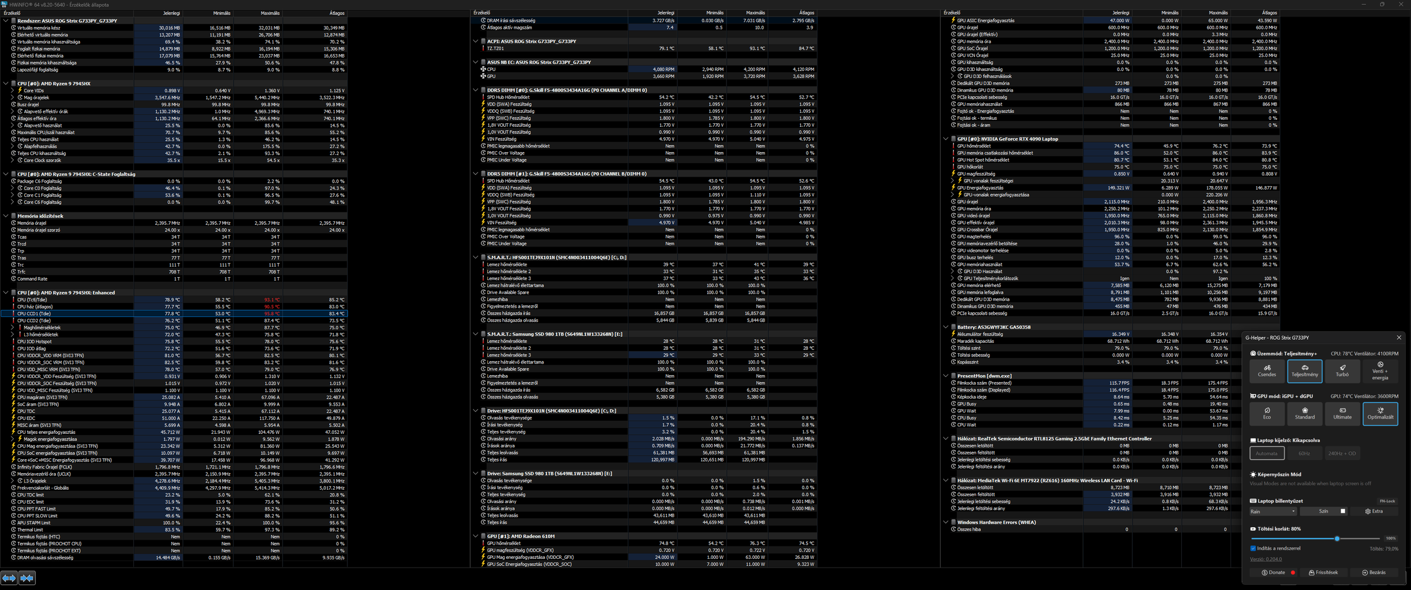Click the clock icon beside Busz órajel

(x=13, y=104)
